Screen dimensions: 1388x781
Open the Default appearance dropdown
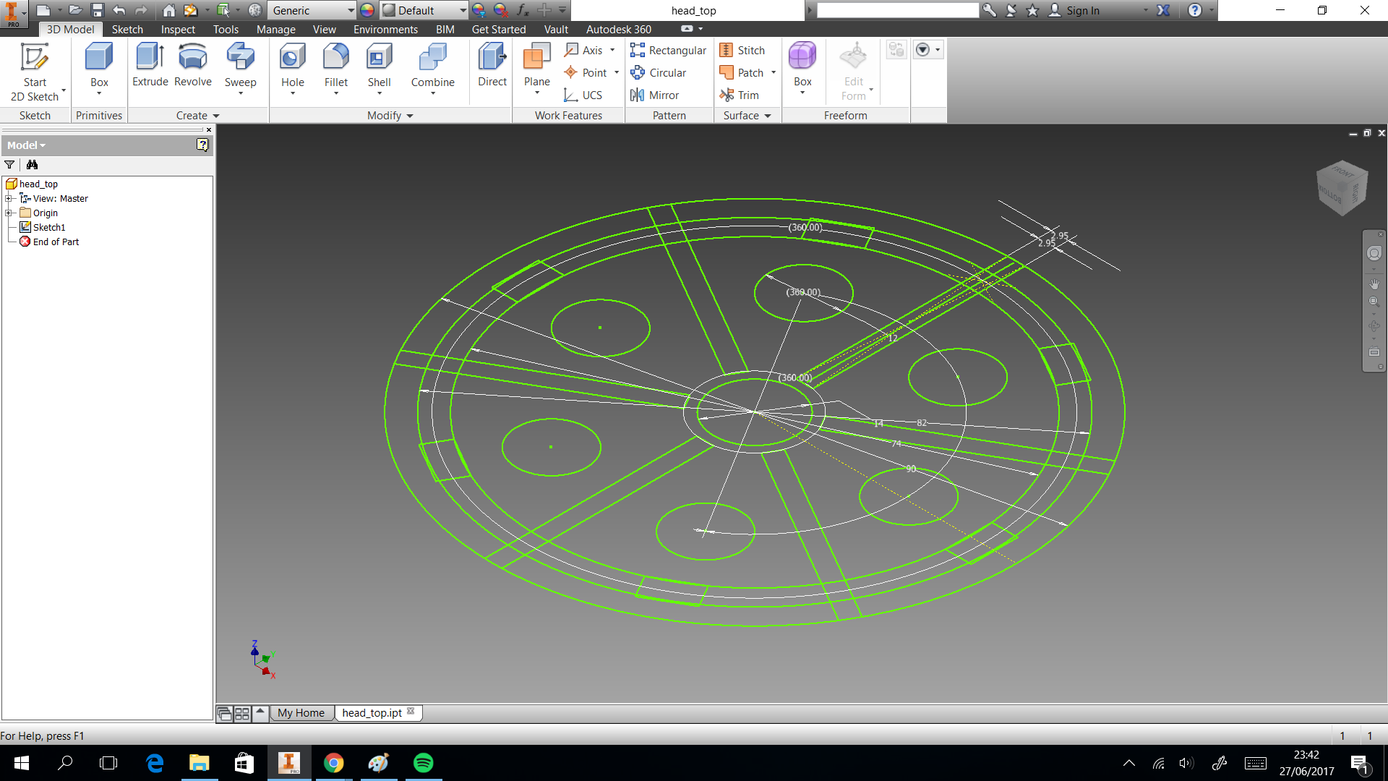coord(463,11)
